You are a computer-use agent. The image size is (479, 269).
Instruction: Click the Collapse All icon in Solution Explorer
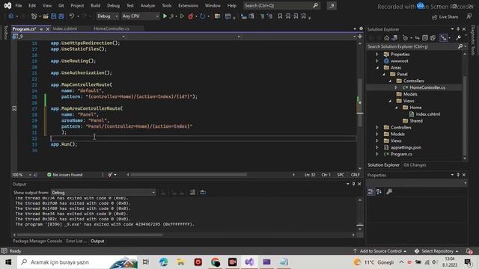point(425,38)
